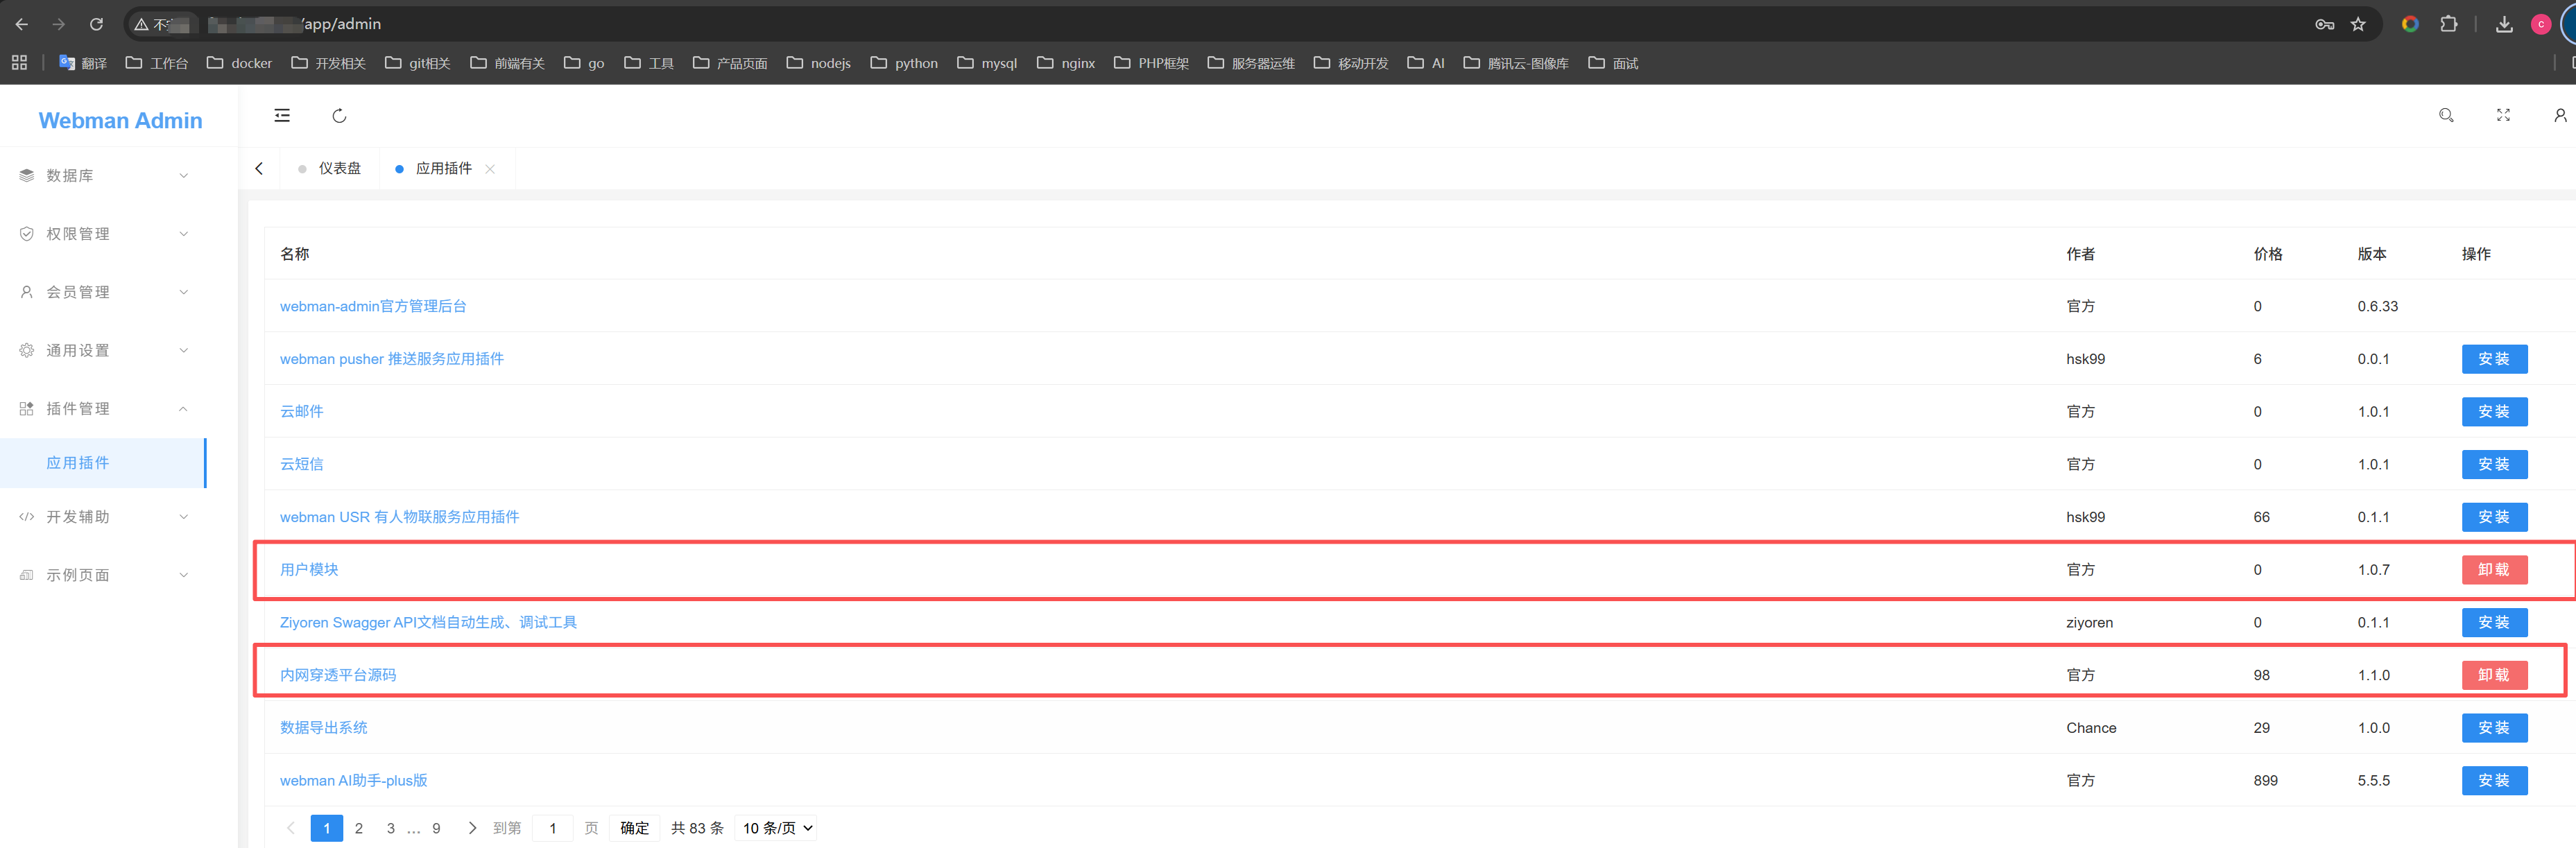Open the 内网穿透平台源码 plugin link
This screenshot has height=848, width=2576.
338,675
